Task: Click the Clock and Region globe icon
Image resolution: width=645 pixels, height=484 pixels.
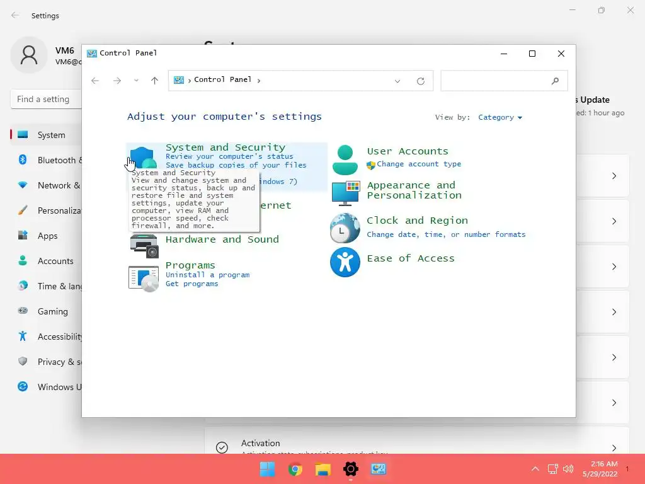Action: click(345, 228)
